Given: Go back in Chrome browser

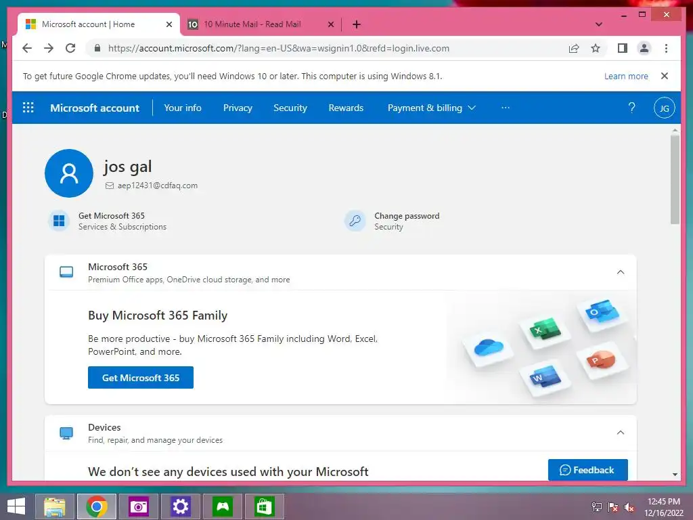Looking at the screenshot, I should pos(27,48).
